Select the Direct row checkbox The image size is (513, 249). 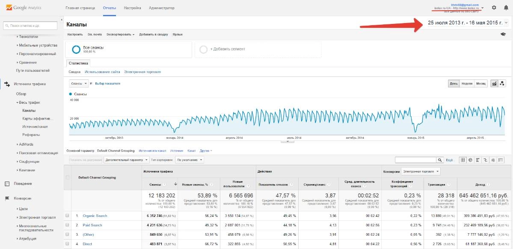67,244
